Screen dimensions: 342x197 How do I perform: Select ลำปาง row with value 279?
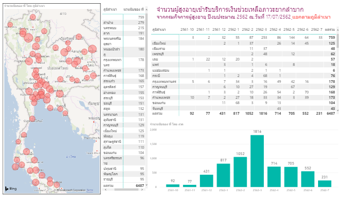123,23
